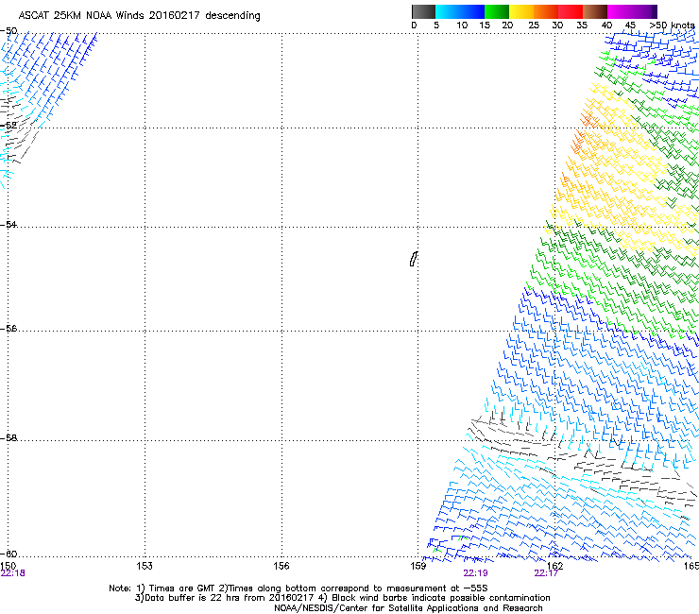Viewport: 699px width, 614px height.
Task: Click the brown 35-40 knots legend segment
Action: click(x=595, y=11)
